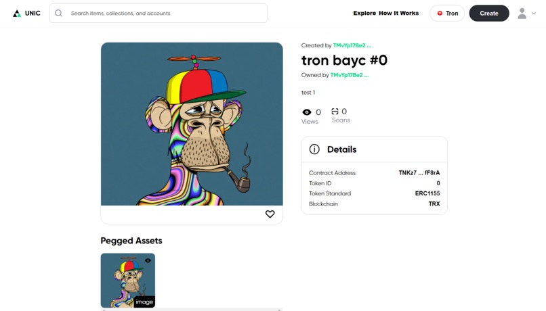Viewport: 546px width, 311px height.
Task: Open How It Works page
Action: click(x=399, y=14)
